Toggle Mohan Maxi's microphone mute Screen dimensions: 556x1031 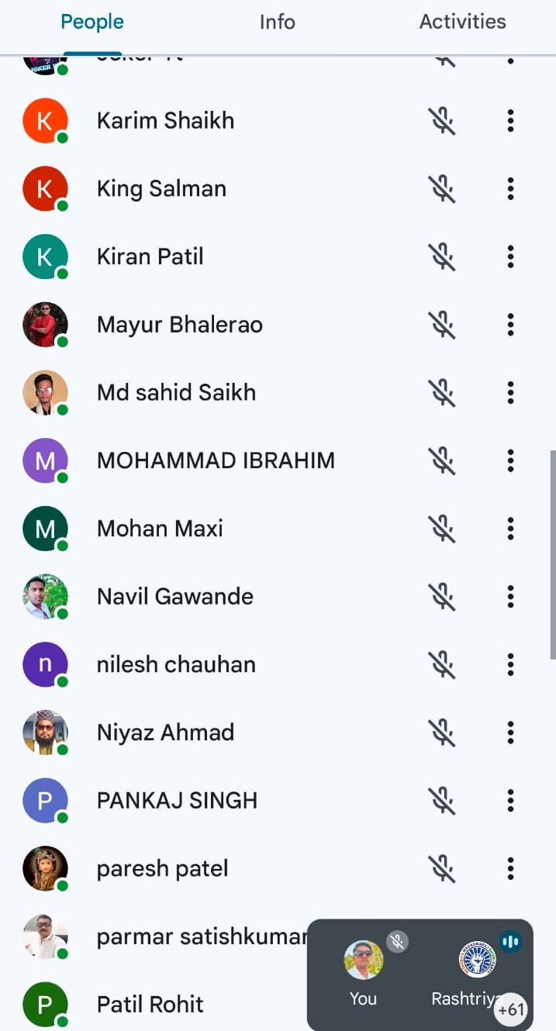click(x=442, y=529)
